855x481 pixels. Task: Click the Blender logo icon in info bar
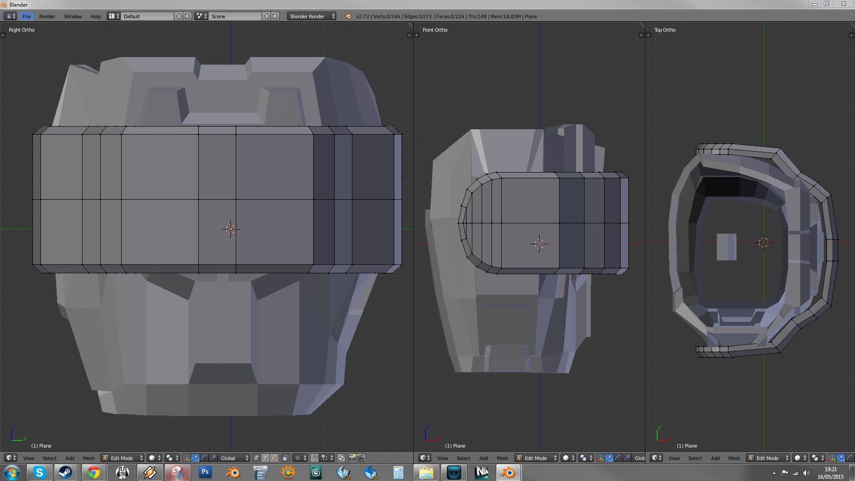click(348, 16)
